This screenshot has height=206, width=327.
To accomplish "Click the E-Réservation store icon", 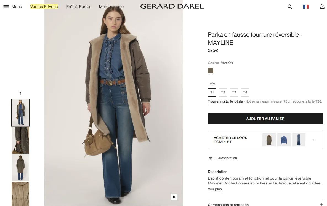I will pos(211,159).
